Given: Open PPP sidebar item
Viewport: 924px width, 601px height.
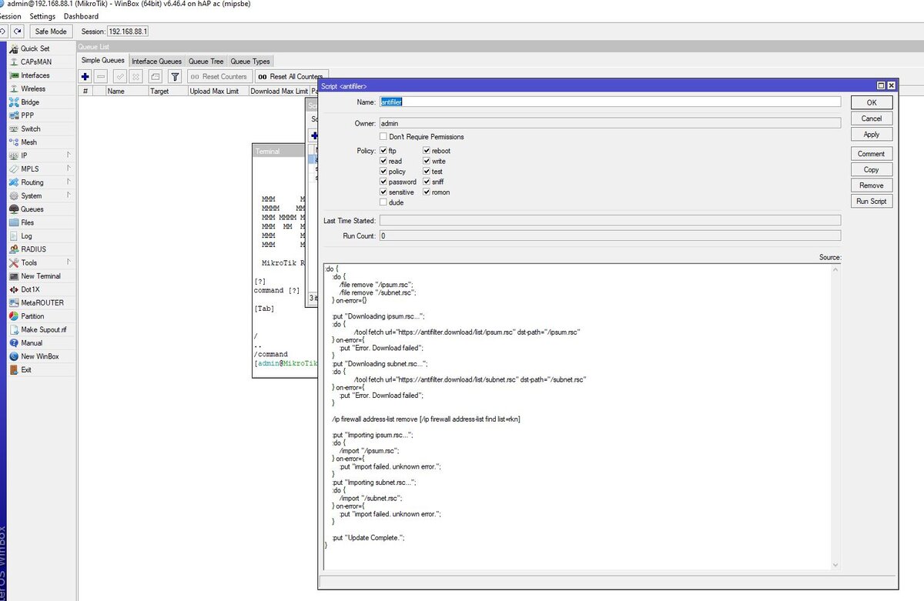Looking at the screenshot, I should click(x=27, y=115).
